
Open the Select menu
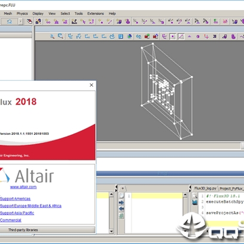[x=65, y=14]
